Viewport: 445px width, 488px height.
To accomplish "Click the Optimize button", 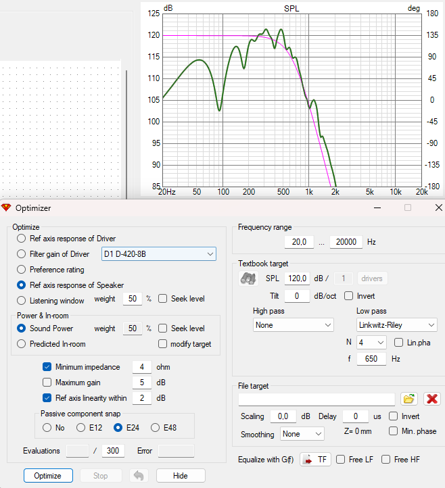I will pyautogui.click(x=48, y=476).
